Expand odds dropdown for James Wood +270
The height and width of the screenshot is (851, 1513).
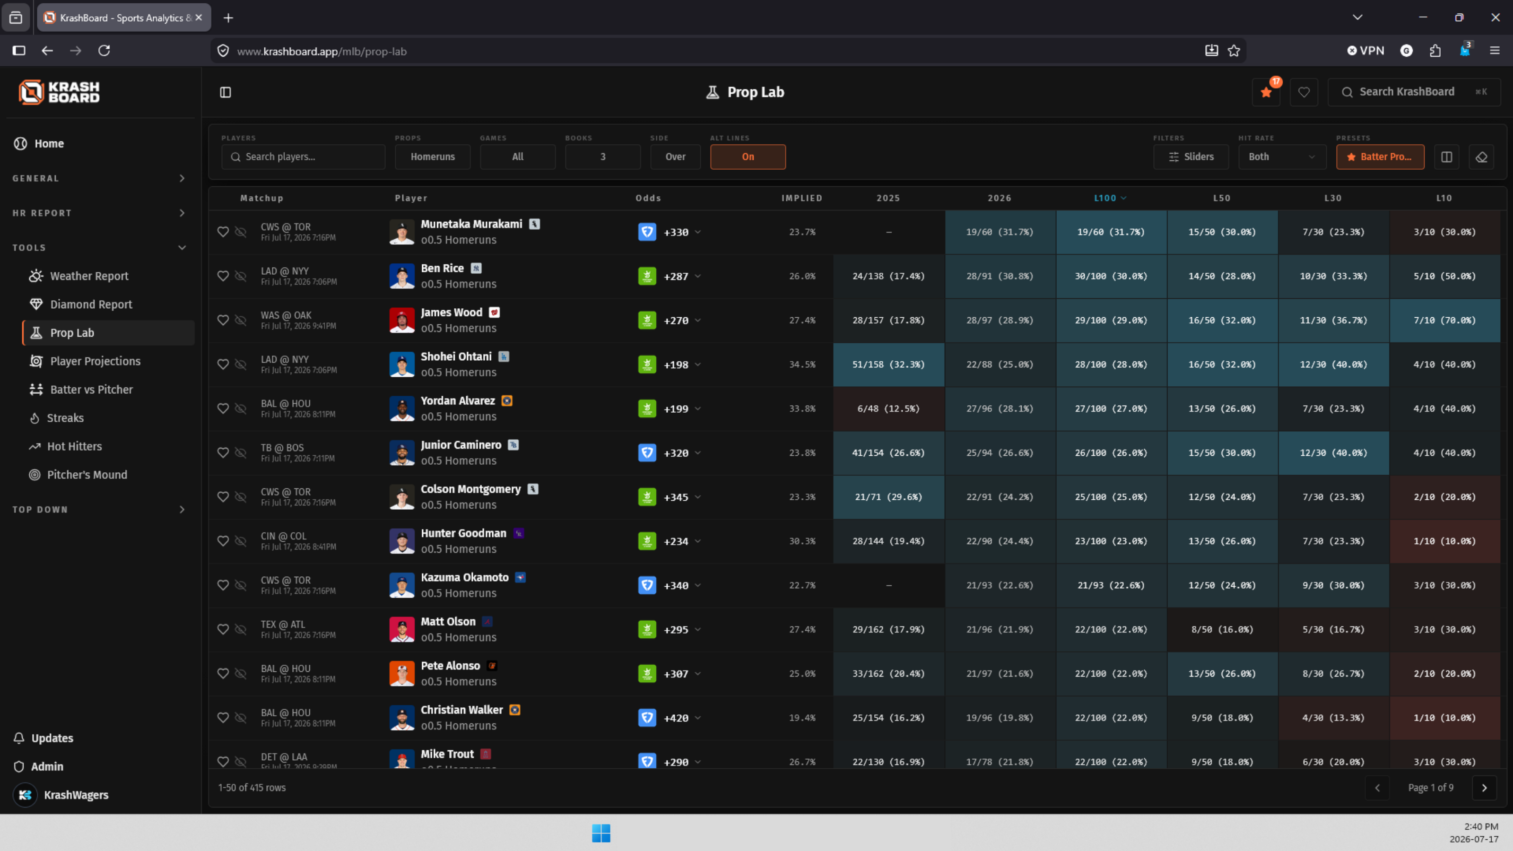[x=698, y=321]
